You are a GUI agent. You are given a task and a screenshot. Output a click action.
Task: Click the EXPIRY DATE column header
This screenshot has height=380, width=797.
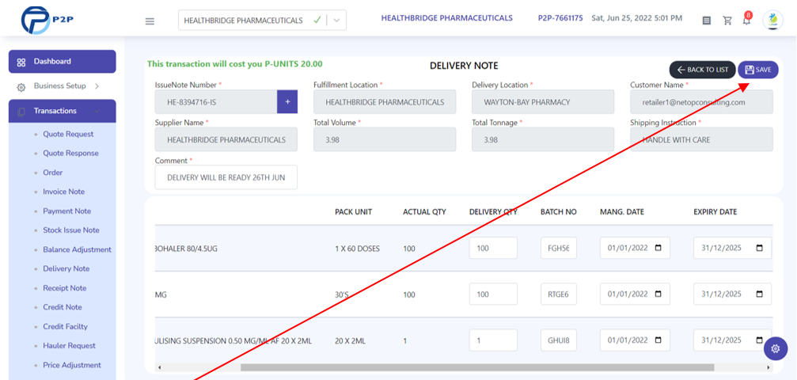pyautogui.click(x=715, y=211)
